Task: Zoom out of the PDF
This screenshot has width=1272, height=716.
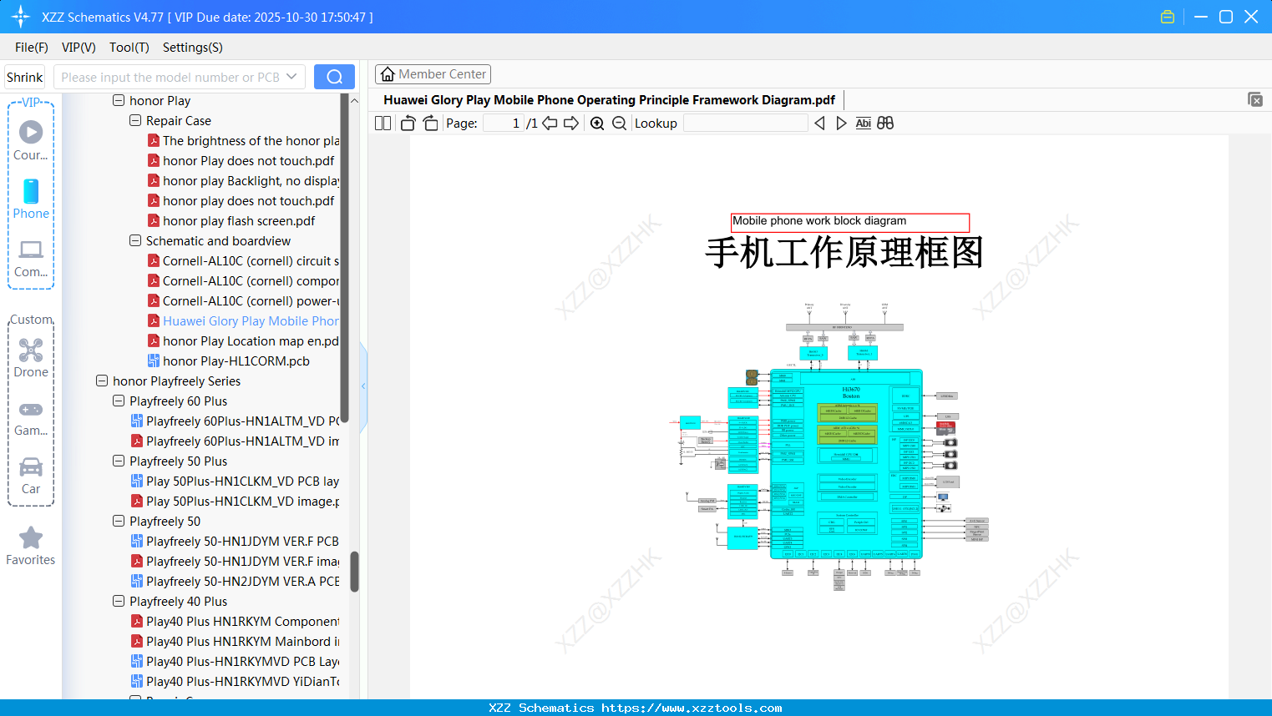Action: [x=619, y=123]
